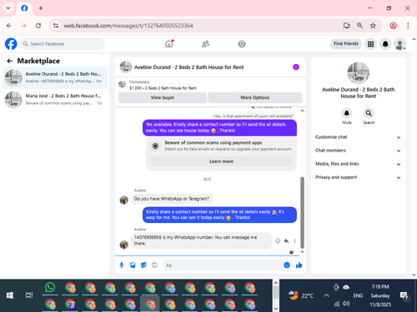417x312 pixels.
Task: Open a new browser tab
Action: point(41,8)
